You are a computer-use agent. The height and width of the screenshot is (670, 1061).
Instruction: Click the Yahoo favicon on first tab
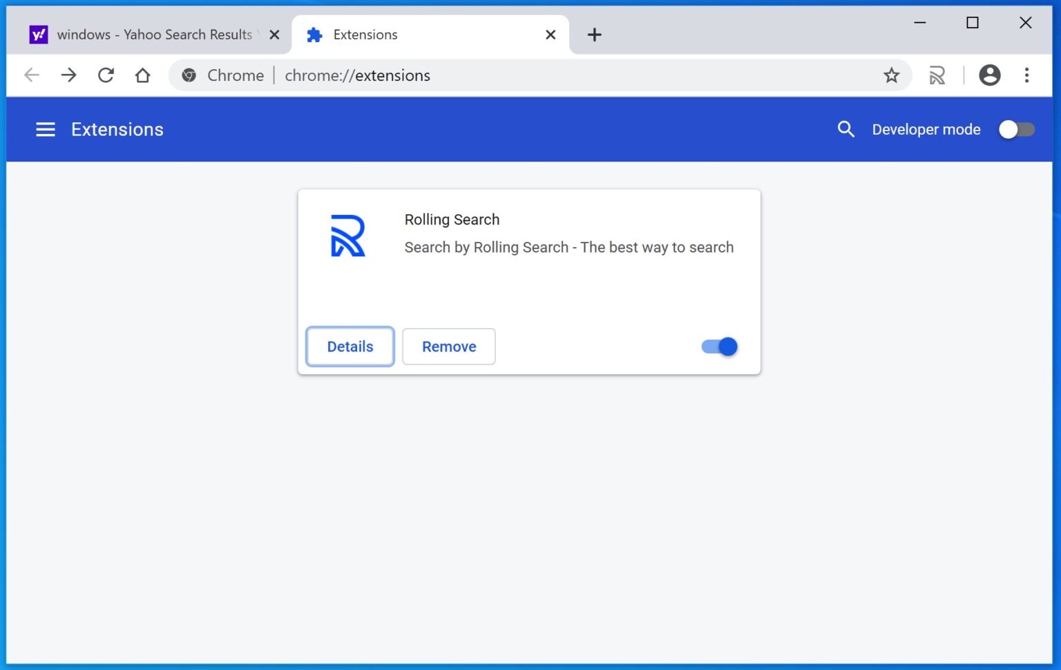point(39,35)
